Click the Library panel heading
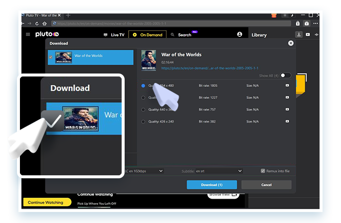The height and width of the screenshot is (223, 341). point(259,35)
